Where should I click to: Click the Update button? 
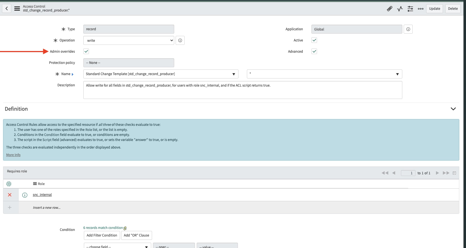click(435, 9)
